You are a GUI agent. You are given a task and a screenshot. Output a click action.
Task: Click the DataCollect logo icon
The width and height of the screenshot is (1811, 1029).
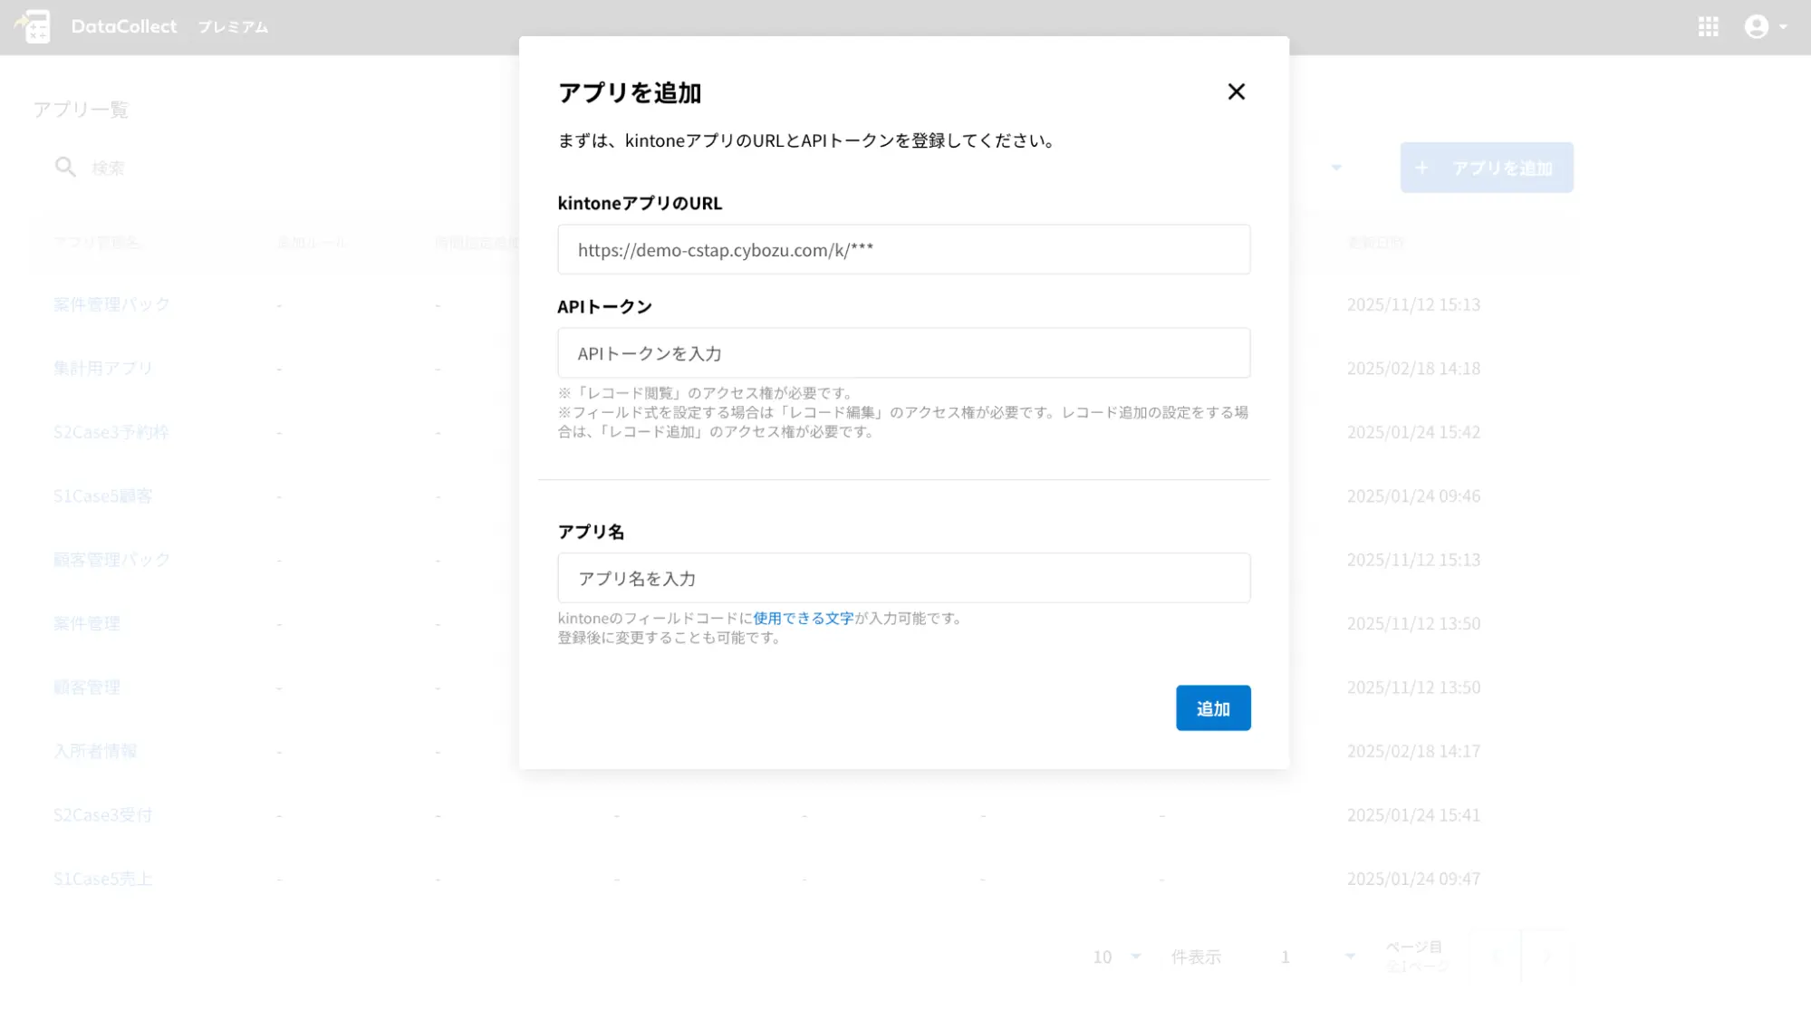(x=34, y=26)
